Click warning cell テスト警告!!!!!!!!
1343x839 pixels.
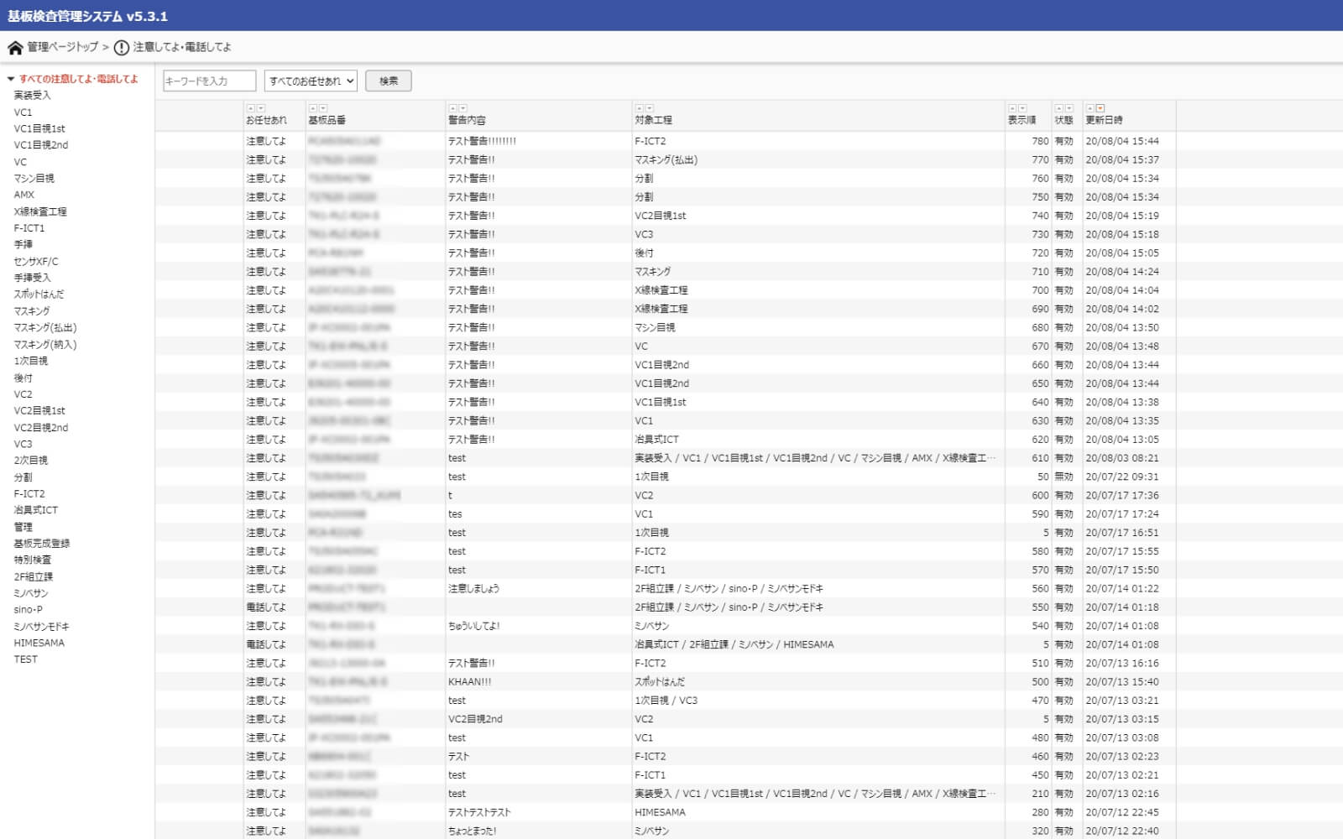pyautogui.click(x=483, y=141)
